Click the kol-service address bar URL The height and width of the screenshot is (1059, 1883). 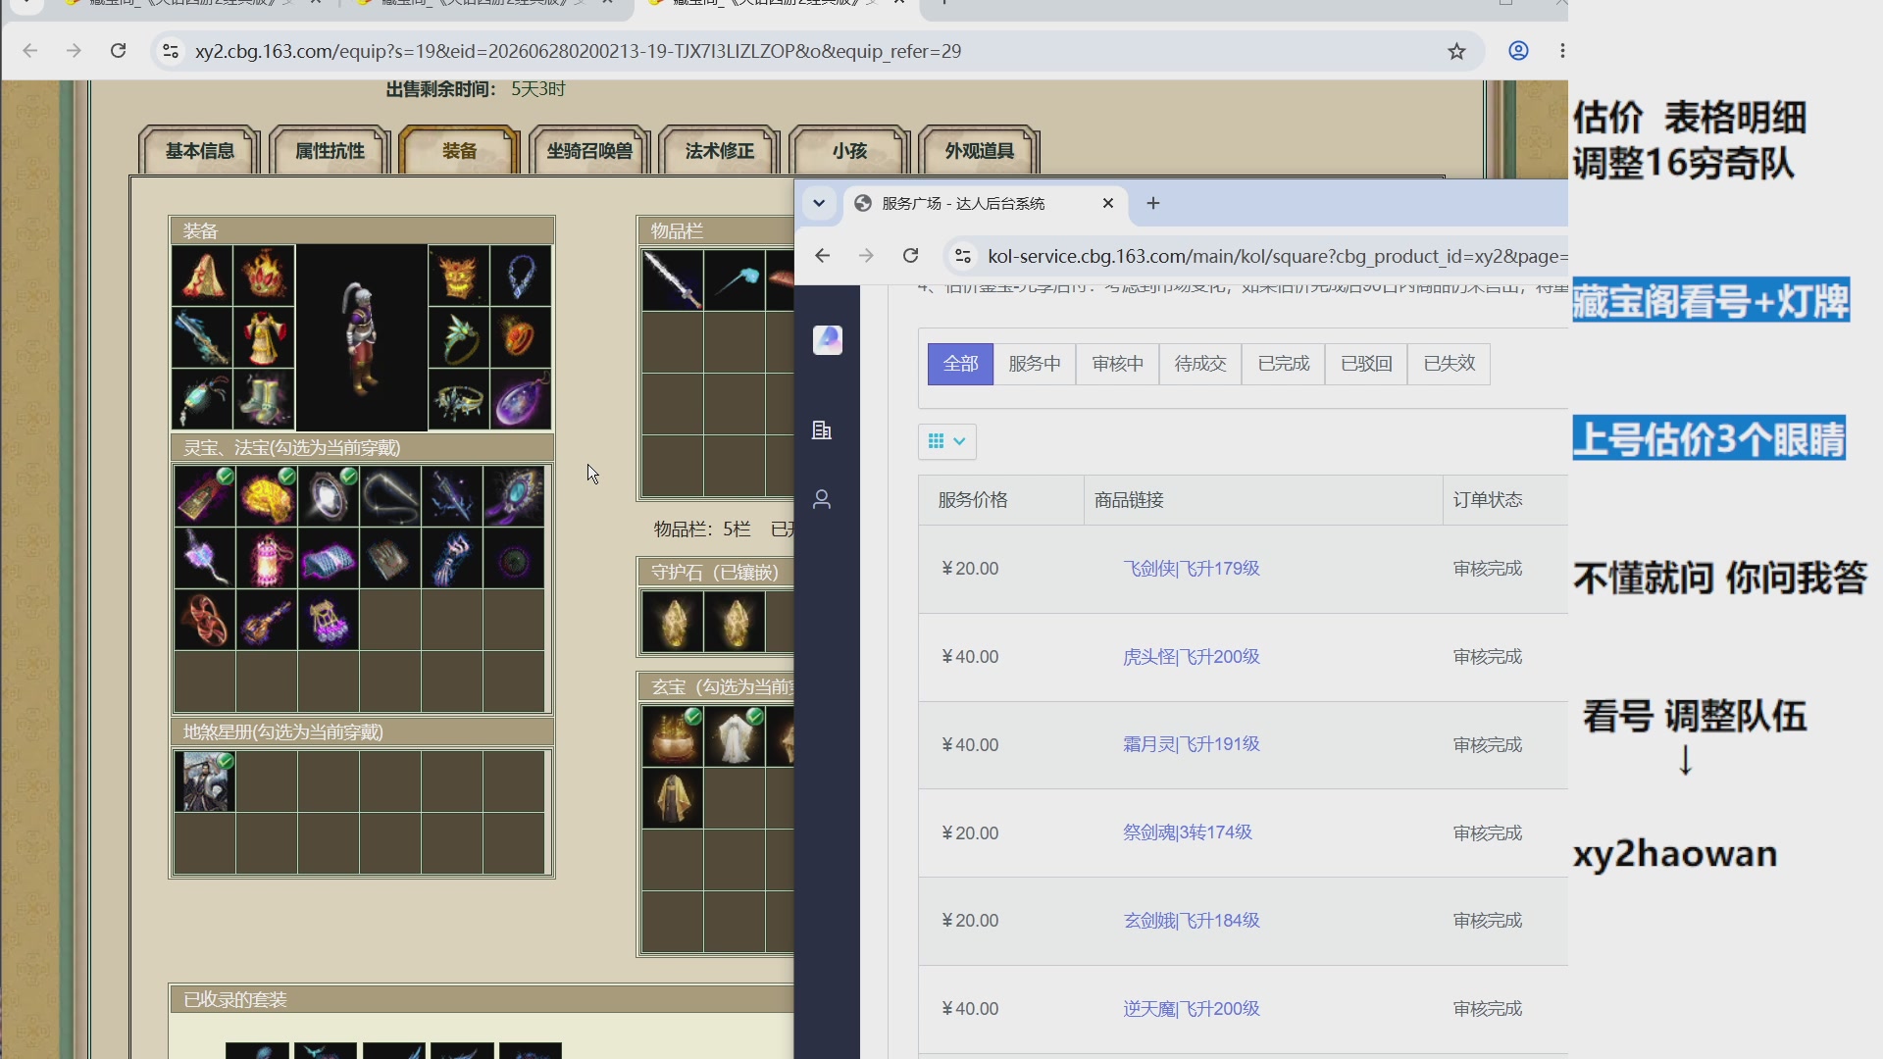[x=1275, y=256]
